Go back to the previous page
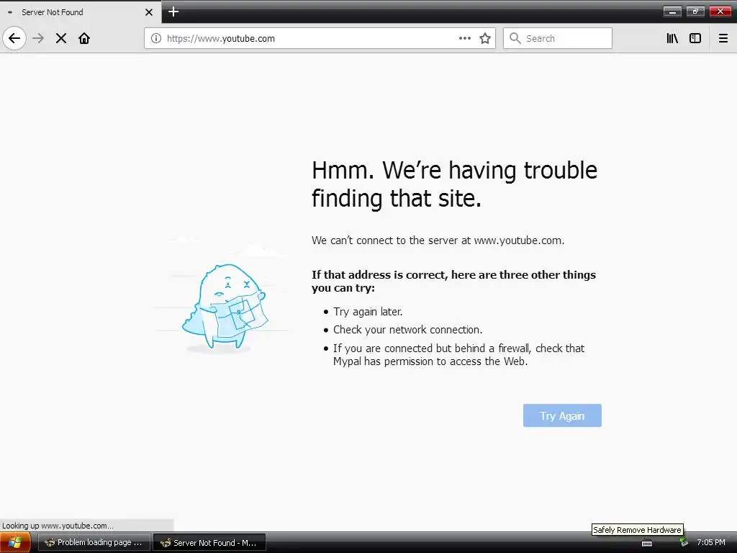The height and width of the screenshot is (553, 737). point(14,38)
